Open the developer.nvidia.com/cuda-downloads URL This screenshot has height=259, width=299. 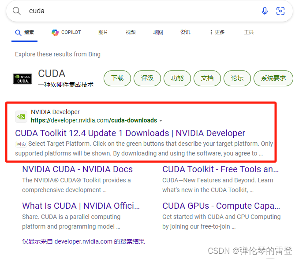tap(94, 120)
